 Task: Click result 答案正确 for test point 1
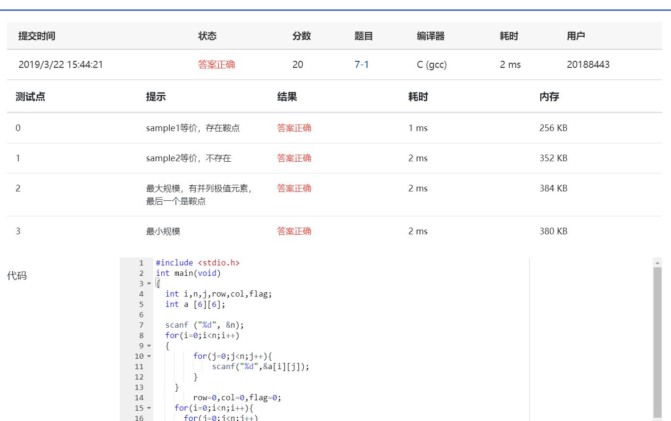[x=294, y=158]
